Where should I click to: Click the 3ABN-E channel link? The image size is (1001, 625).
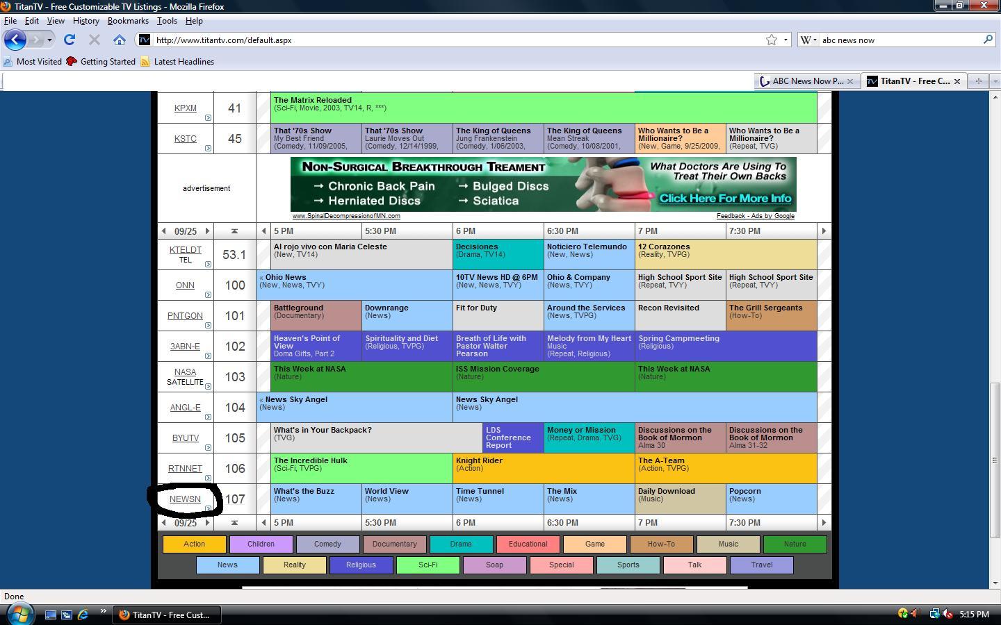[x=185, y=346]
